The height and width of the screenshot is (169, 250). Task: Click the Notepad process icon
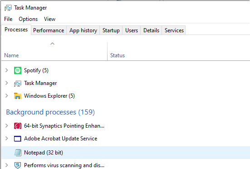click(x=18, y=153)
